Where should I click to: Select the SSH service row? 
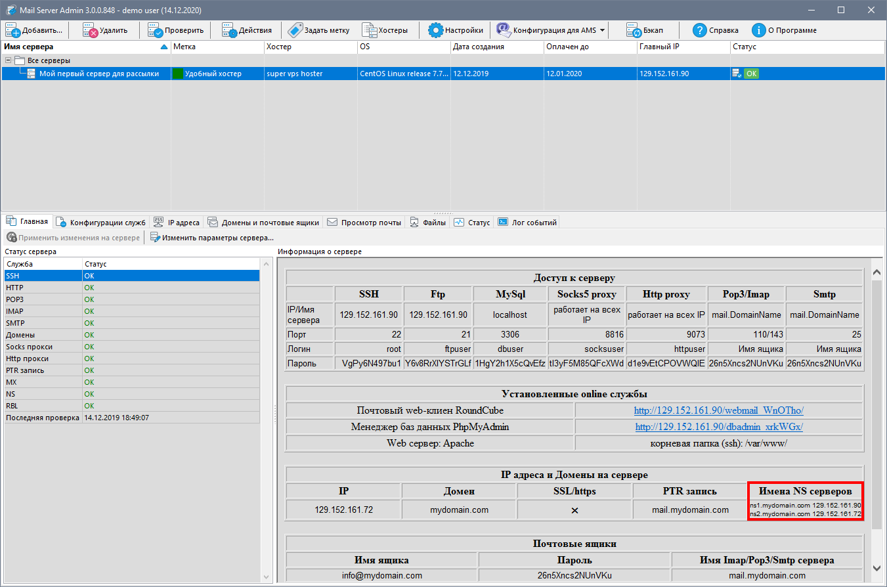pyautogui.click(x=132, y=276)
